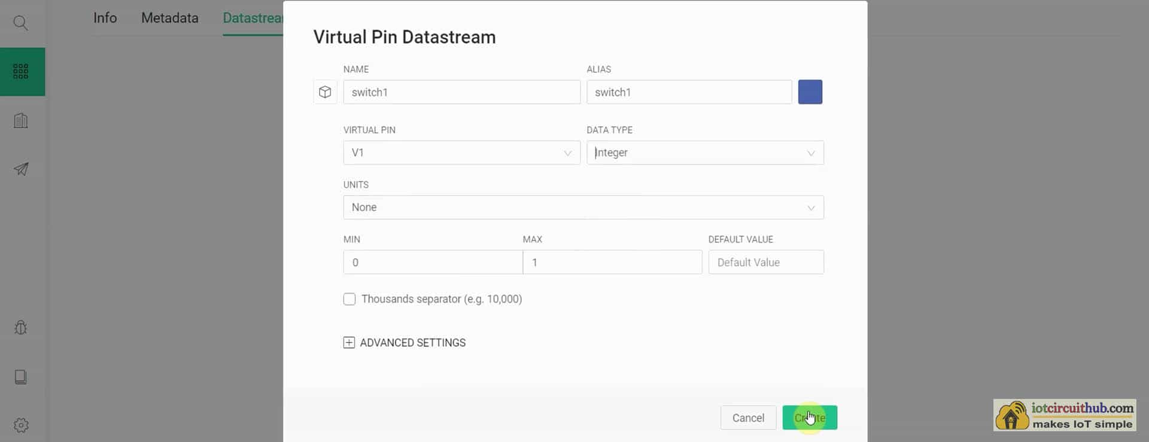1149x442 pixels.
Task: Switch to the Metadata tab
Action: [x=170, y=18]
